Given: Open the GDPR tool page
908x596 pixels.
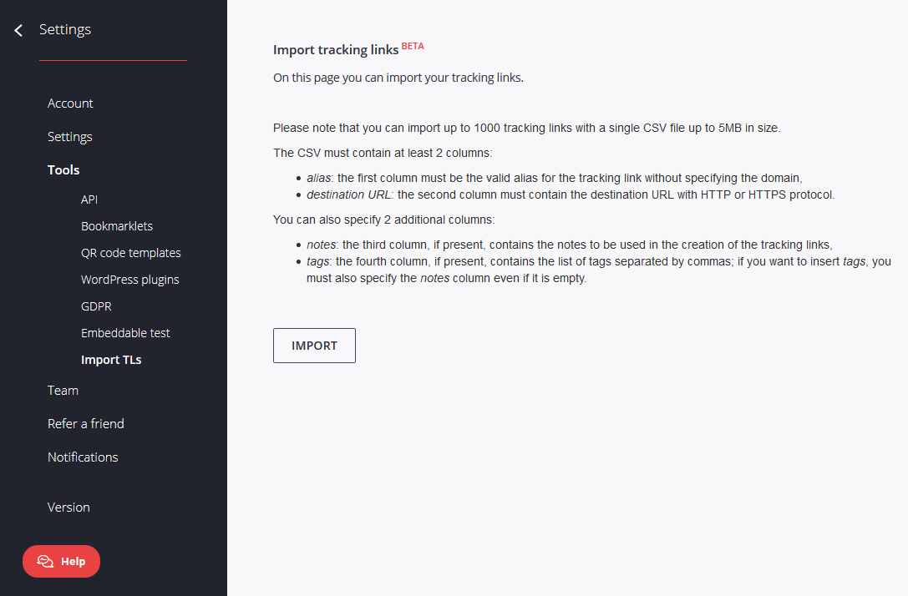Looking at the screenshot, I should click(x=96, y=306).
